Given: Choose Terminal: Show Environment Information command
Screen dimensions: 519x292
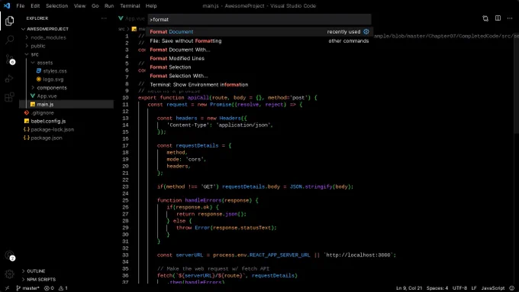Looking at the screenshot, I should [x=259, y=85].
